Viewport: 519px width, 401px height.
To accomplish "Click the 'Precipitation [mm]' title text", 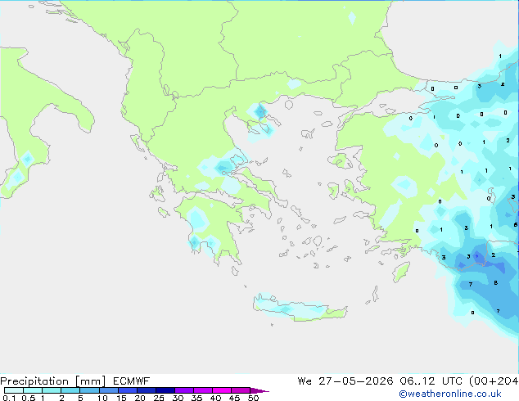I will [52, 381].
